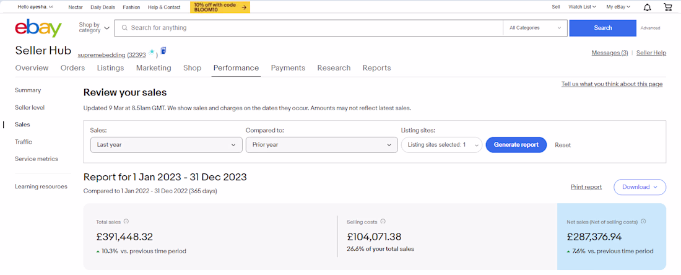Screen dimensions: 681x275
Task: Click the info icon beside Net sales
Action: pyautogui.click(x=643, y=221)
